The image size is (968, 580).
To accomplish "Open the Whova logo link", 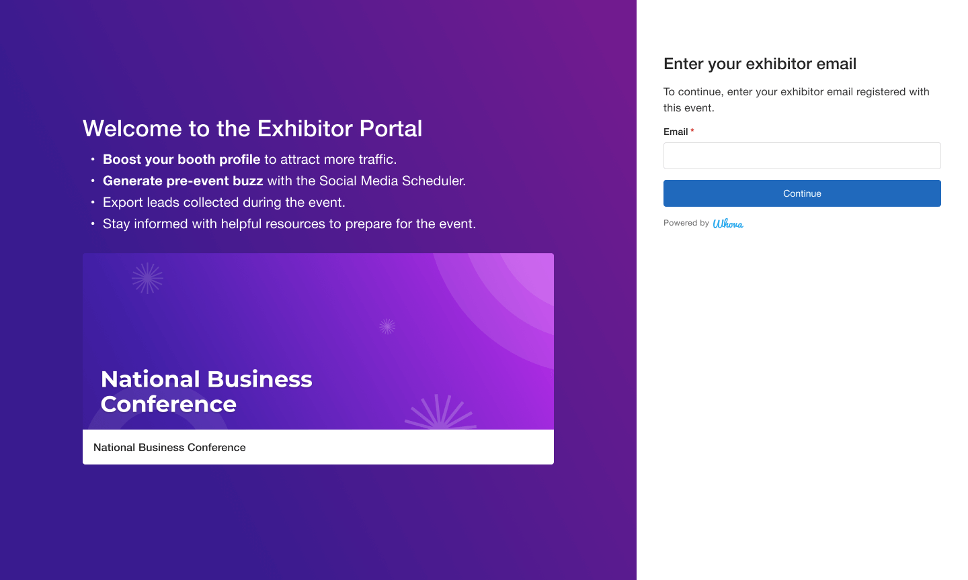I will click(728, 224).
